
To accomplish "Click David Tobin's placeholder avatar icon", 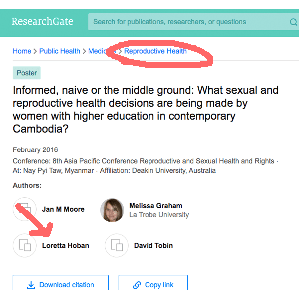I will 117,245.
